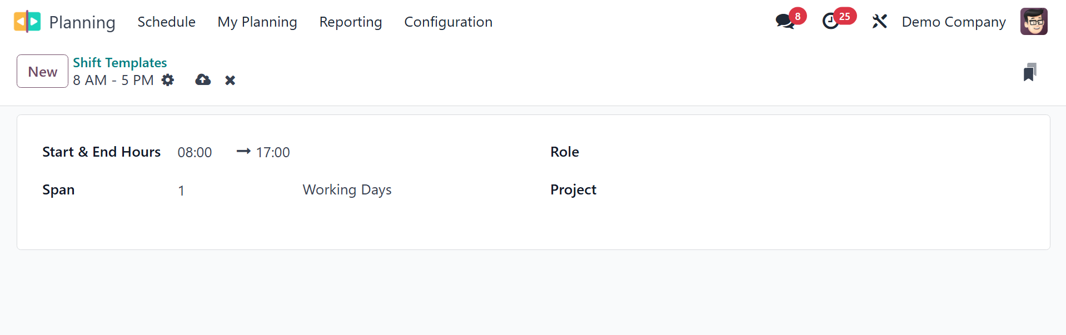
Task: Save record with cloud upload icon
Action: [x=203, y=80]
